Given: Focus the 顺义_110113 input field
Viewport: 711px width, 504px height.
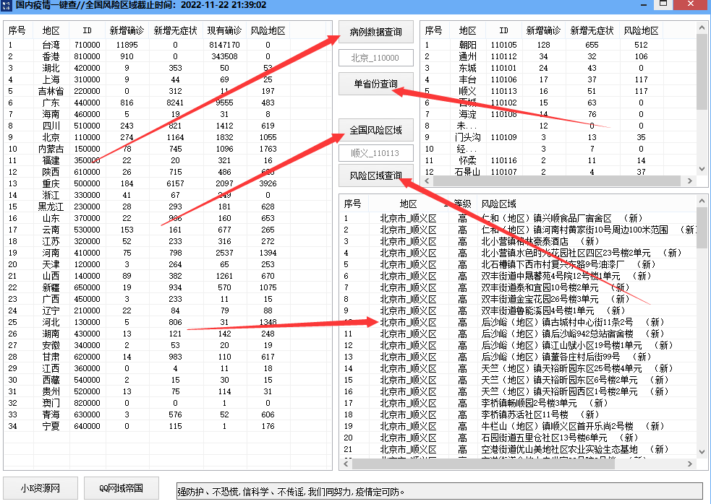Looking at the screenshot, I should click(x=376, y=153).
